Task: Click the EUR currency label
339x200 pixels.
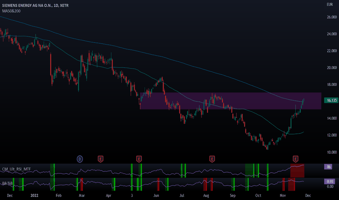Action: pos(330,4)
